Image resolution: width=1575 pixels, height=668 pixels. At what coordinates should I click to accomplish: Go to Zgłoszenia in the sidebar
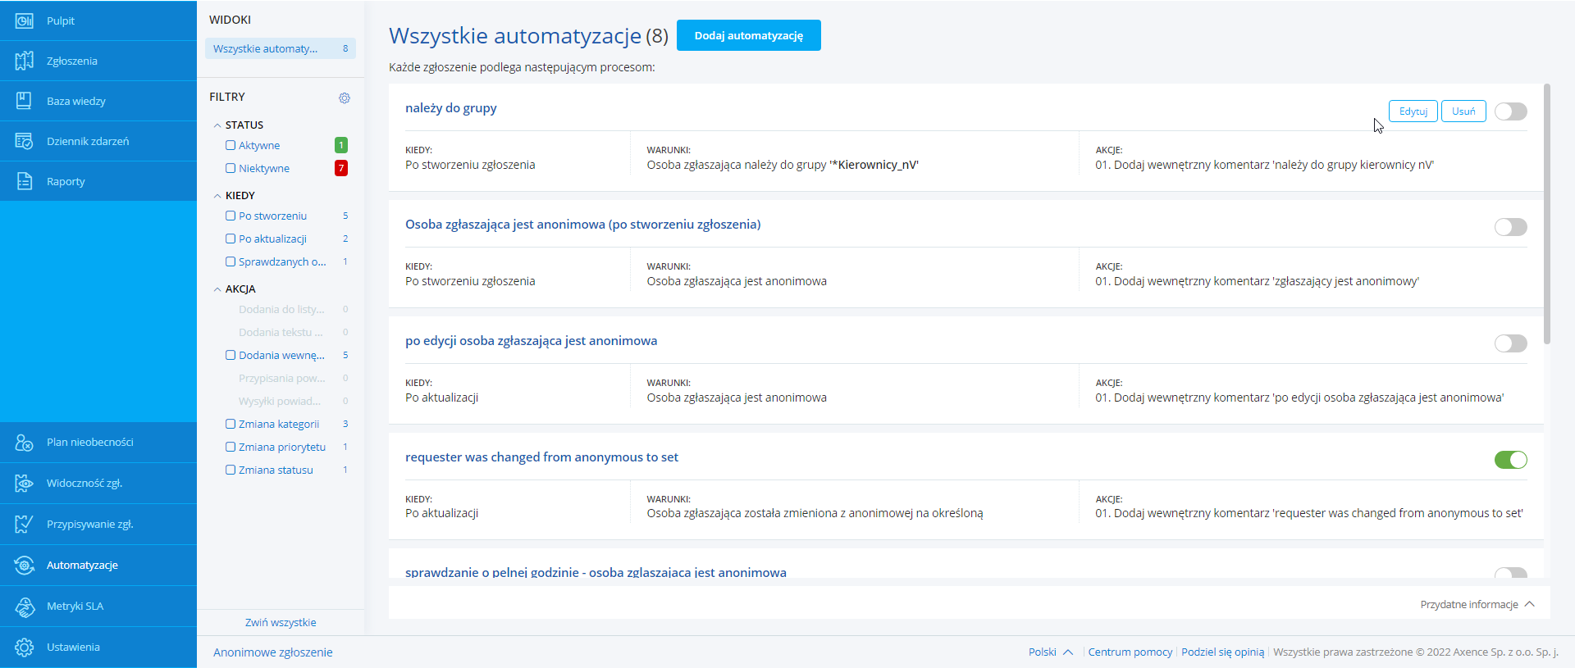pos(72,61)
